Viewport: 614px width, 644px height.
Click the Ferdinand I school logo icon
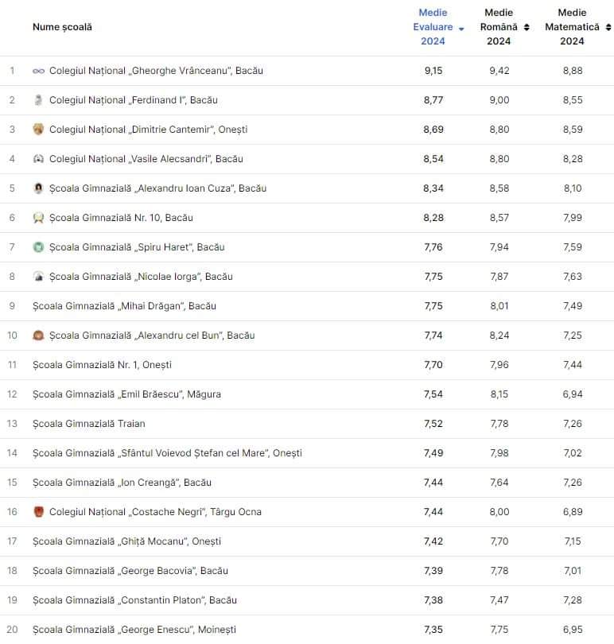point(38,100)
